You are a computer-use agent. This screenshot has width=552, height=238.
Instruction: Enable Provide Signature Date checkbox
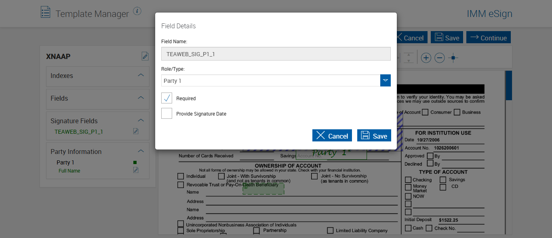(166, 114)
